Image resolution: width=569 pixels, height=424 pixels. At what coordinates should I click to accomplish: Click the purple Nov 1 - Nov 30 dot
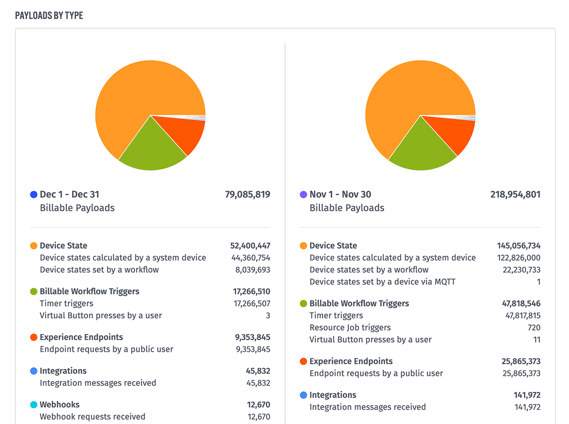pos(303,194)
